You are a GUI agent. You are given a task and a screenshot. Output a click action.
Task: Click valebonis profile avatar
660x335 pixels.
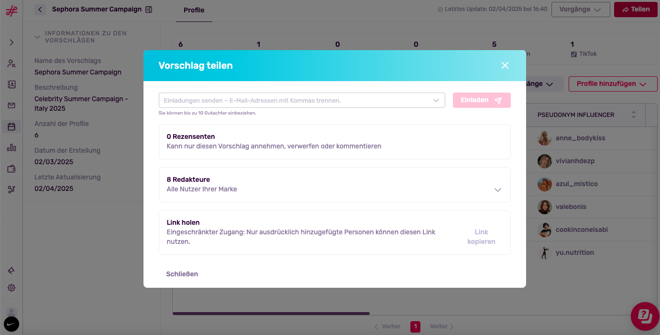click(545, 207)
